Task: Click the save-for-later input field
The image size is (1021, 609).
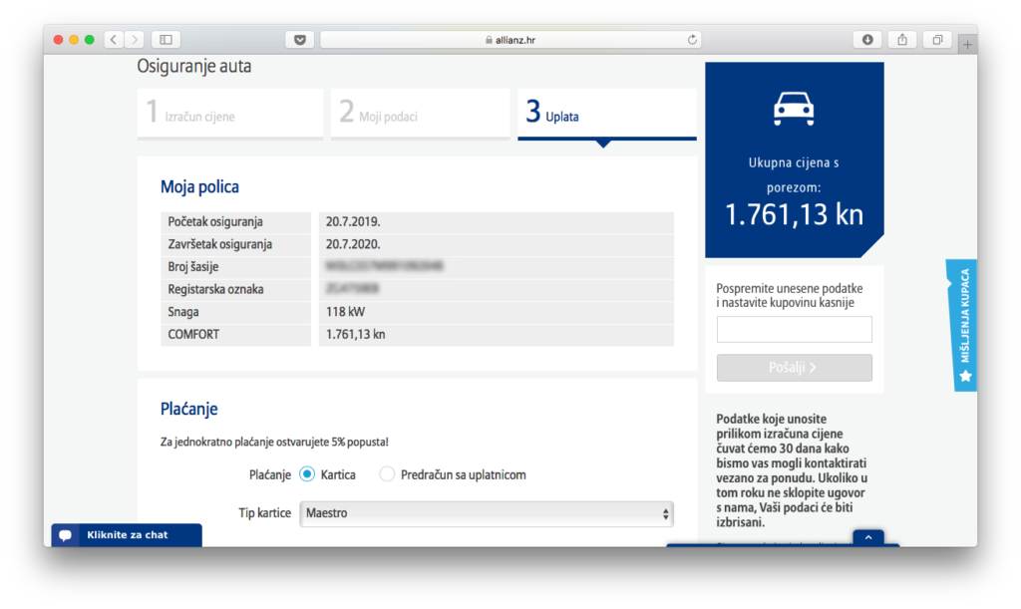Action: pyautogui.click(x=794, y=329)
